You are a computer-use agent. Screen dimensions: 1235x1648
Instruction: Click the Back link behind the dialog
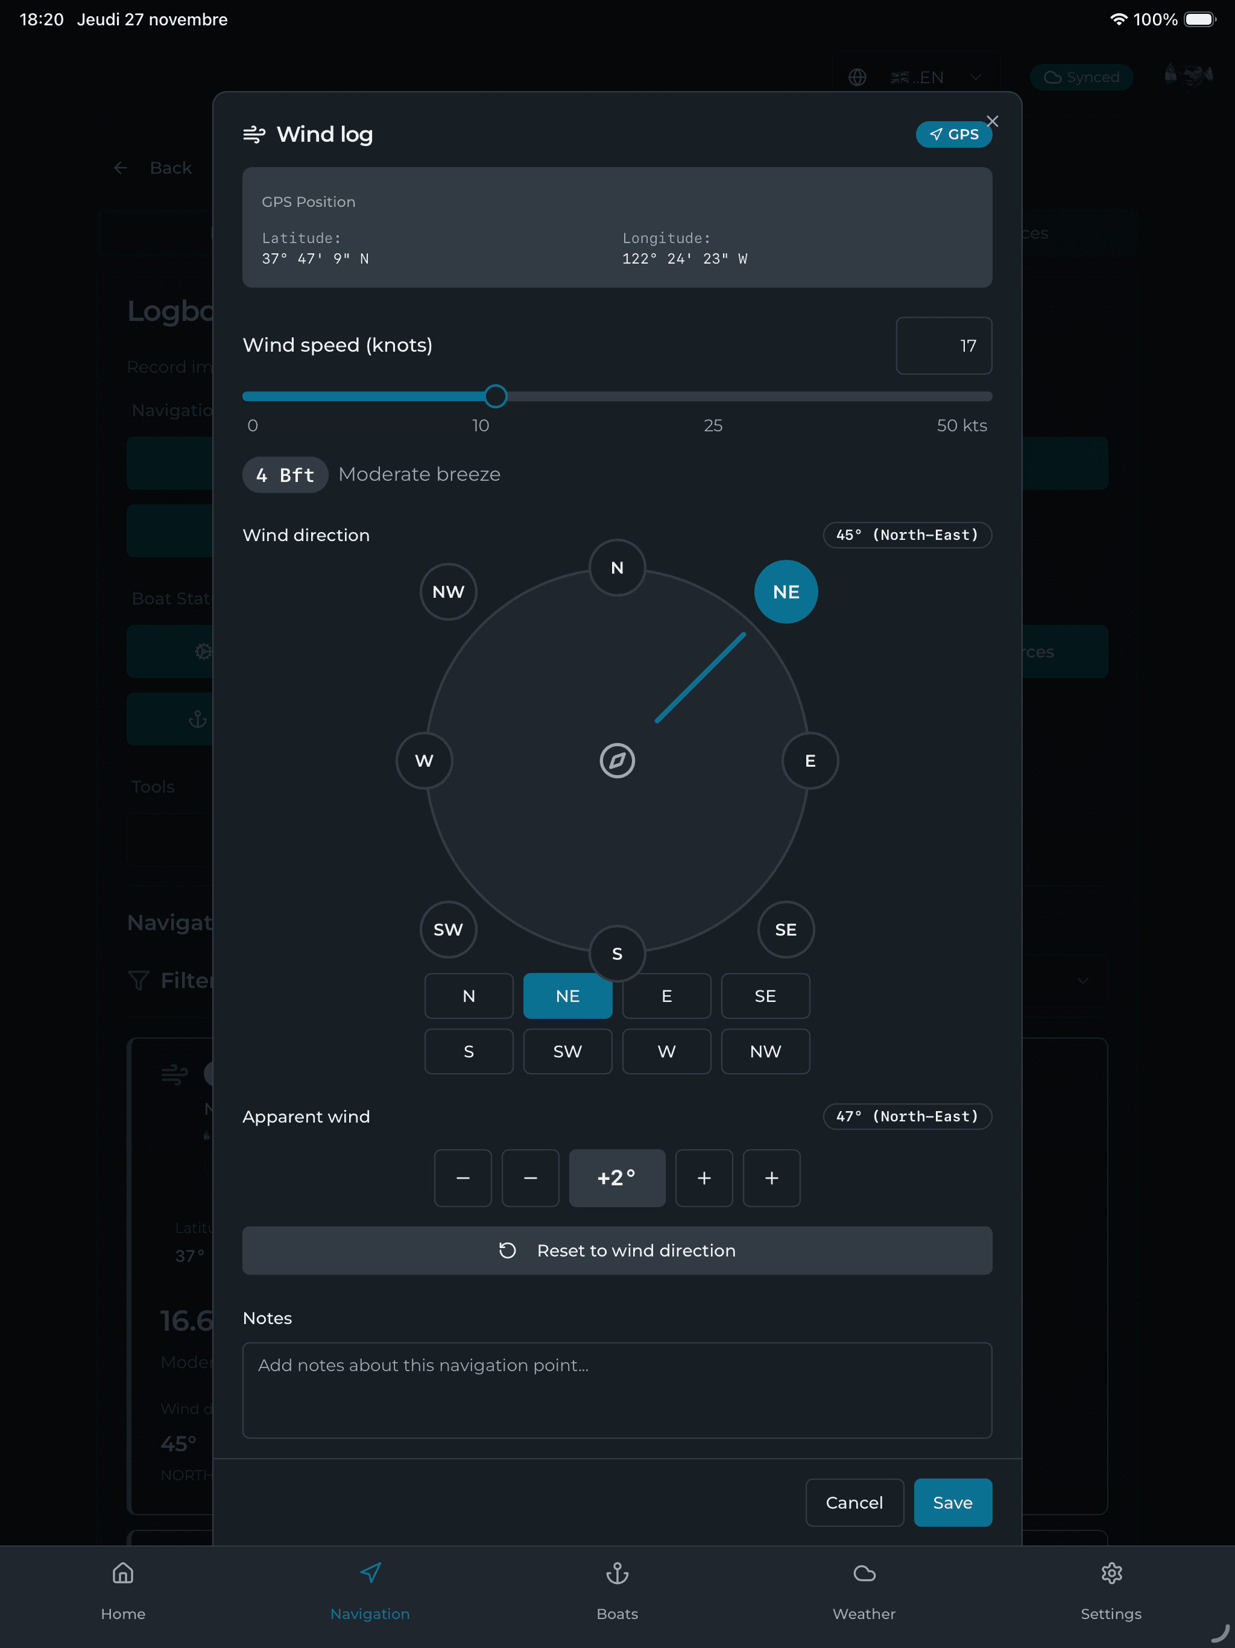pos(153,168)
